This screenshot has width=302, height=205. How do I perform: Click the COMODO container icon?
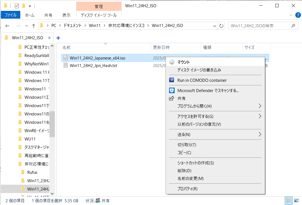point(172,80)
